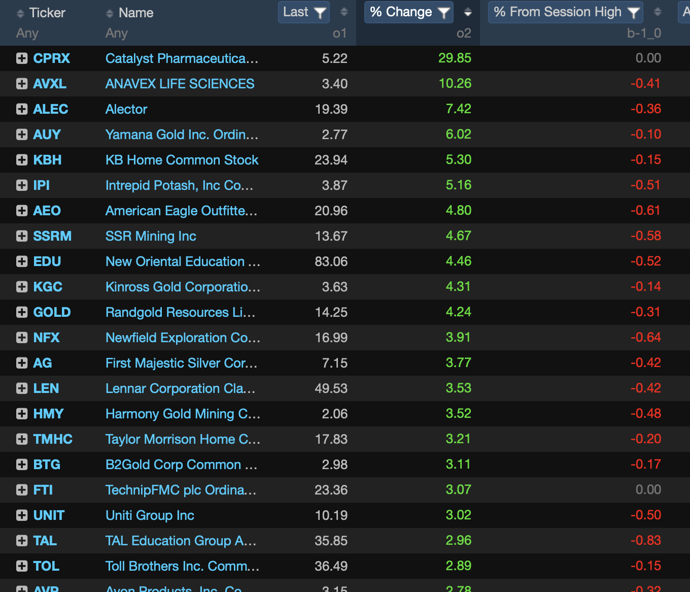Focus the Ticker 'Any' filter field
Viewport: 690px width, 592px height.
click(x=27, y=34)
